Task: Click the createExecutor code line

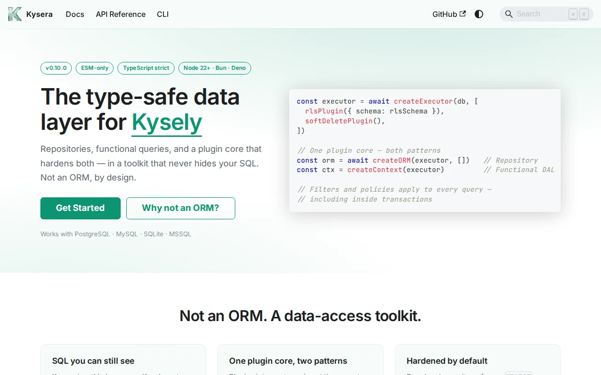Action: 387,101
